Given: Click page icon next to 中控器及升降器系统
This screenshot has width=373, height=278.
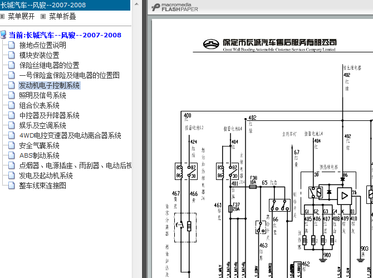Looking at the screenshot, I should (x=12, y=115).
